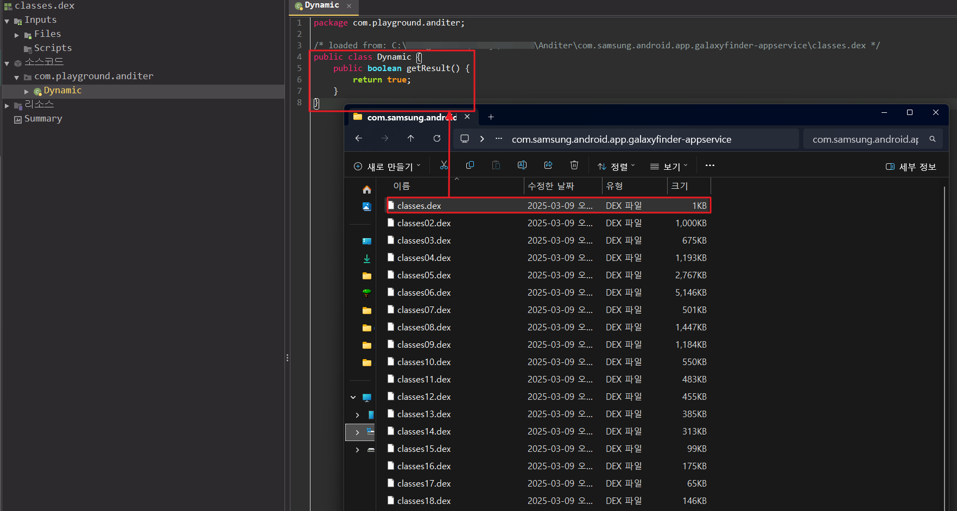
Task: Close the com.samsung.andr Explorer tab
Action: click(467, 117)
